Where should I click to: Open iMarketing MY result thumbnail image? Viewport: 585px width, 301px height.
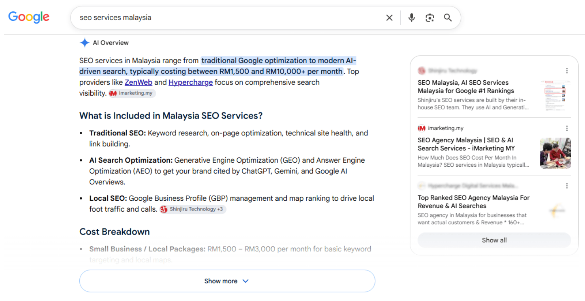(555, 153)
